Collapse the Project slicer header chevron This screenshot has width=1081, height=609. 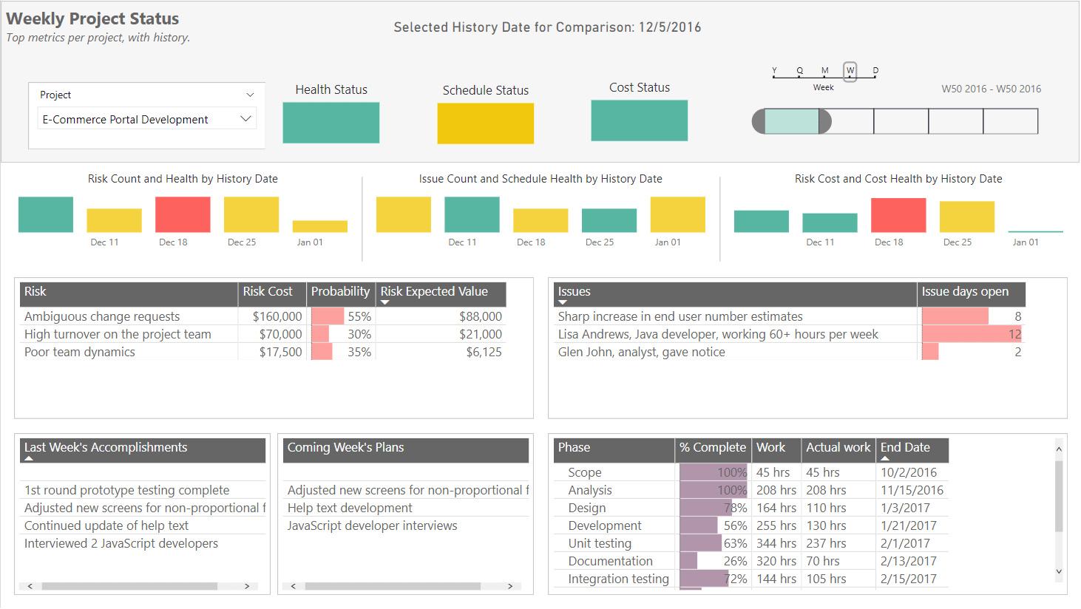point(250,95)
